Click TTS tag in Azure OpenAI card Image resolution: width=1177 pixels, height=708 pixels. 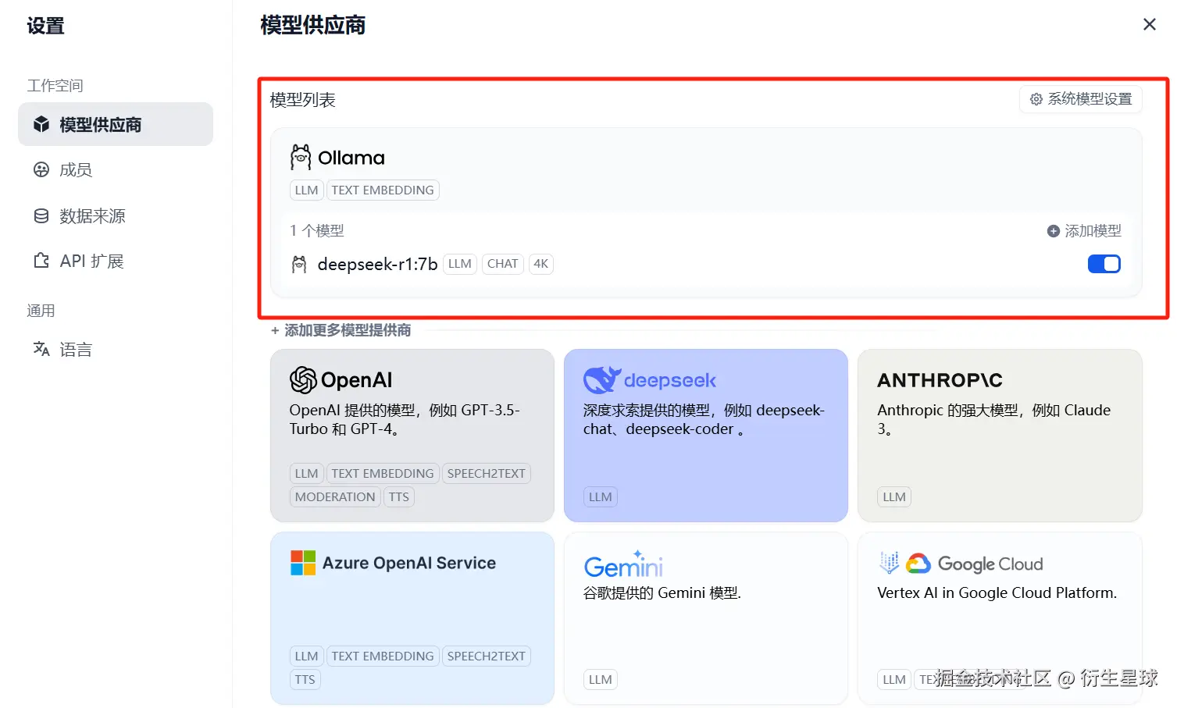(305, 679)
